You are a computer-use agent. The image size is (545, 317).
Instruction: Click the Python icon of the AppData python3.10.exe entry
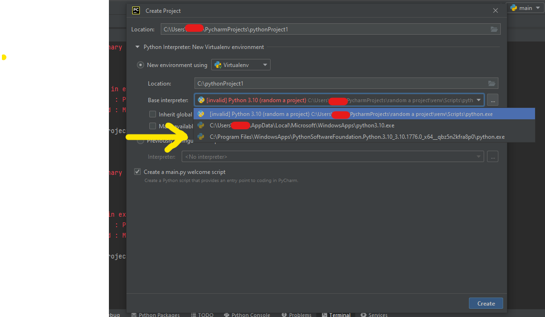pos(201,125)
